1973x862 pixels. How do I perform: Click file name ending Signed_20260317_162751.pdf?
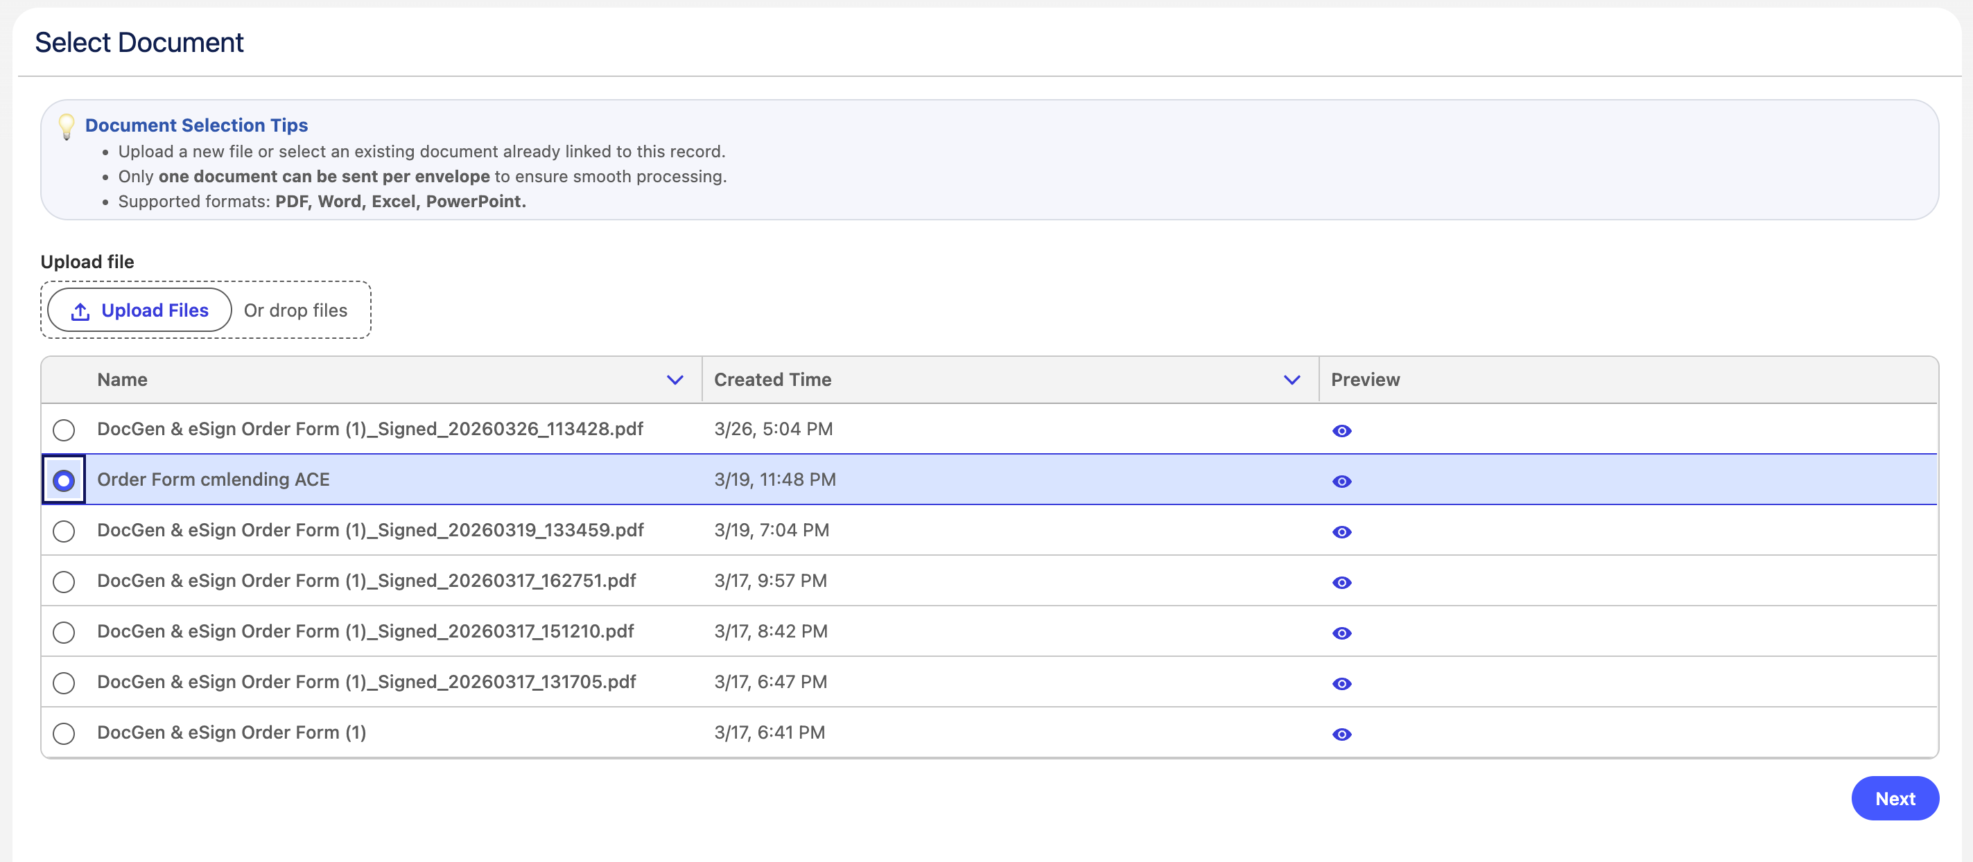click(366, 580)
